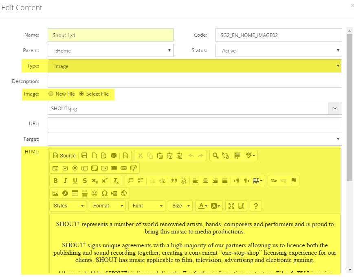Open the Set Language dropdown icon
This screenshot has height=277, width=354.
257,181
